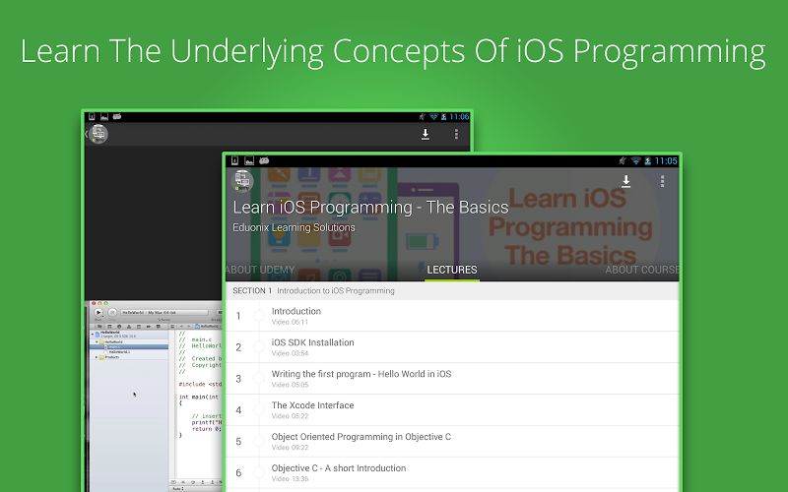Tap the Wi-Fi status icon in the front window
Viewport: 788px width, 492px height.
coord(635,160)
